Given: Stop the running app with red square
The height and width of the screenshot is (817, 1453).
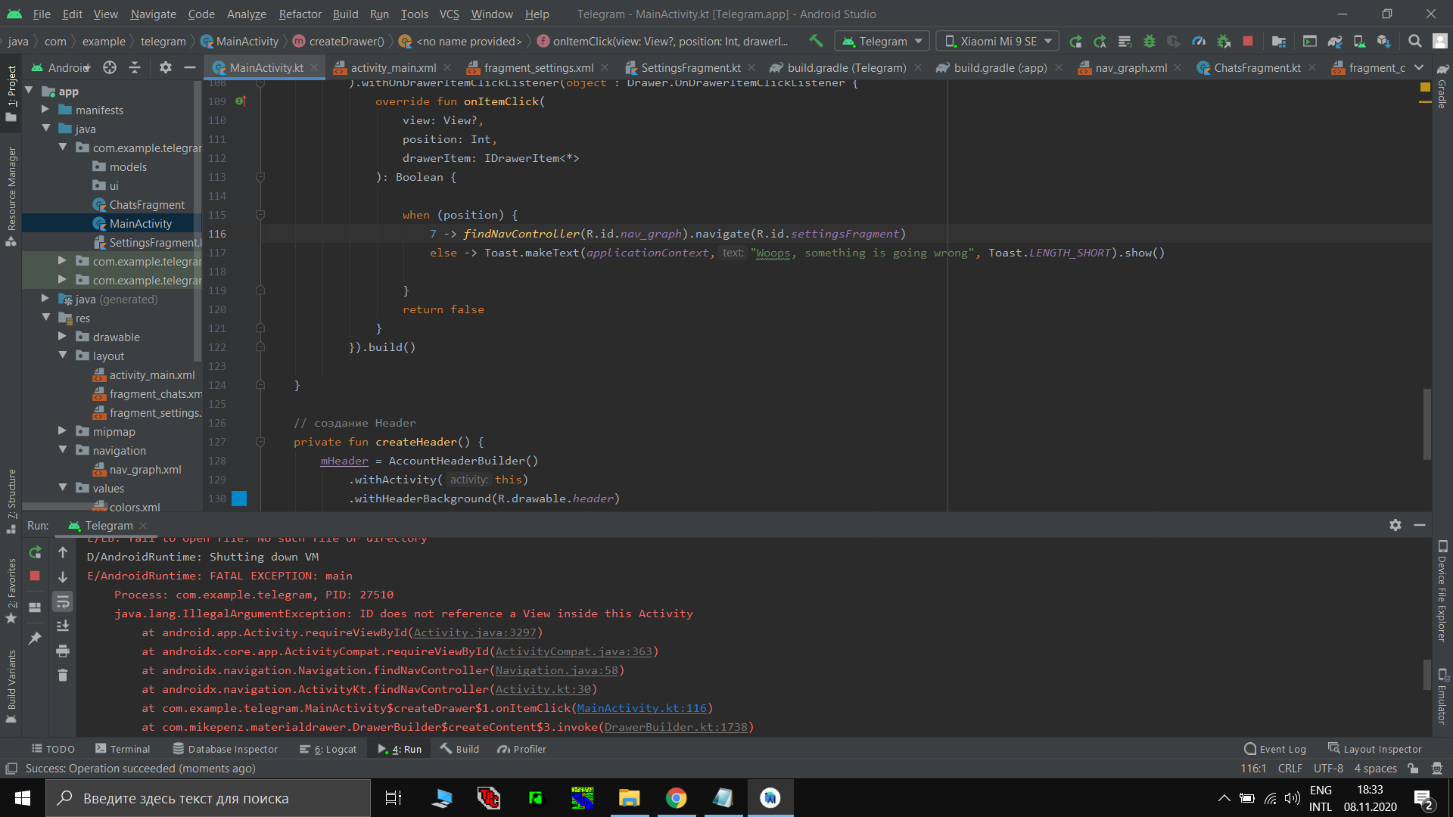Looking at the screenshot, I should [x=1248, y=41].
